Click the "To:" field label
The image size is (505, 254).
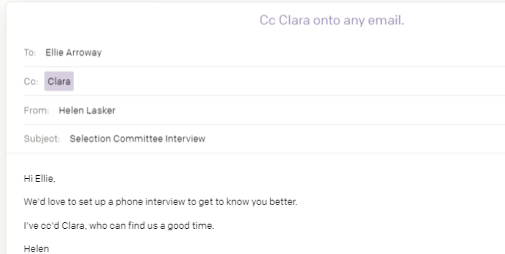[30, 53]
